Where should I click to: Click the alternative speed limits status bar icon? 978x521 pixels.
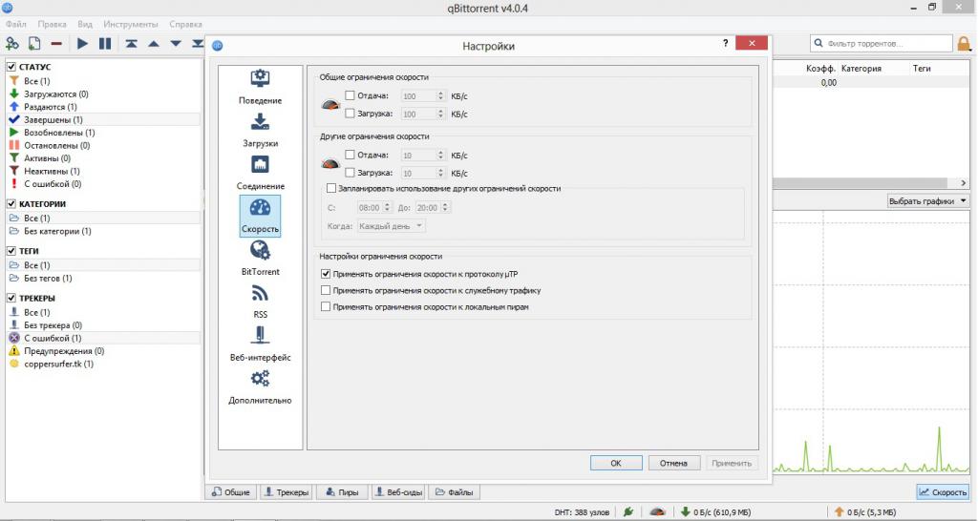pyautogui.click(x=657, y=511)
